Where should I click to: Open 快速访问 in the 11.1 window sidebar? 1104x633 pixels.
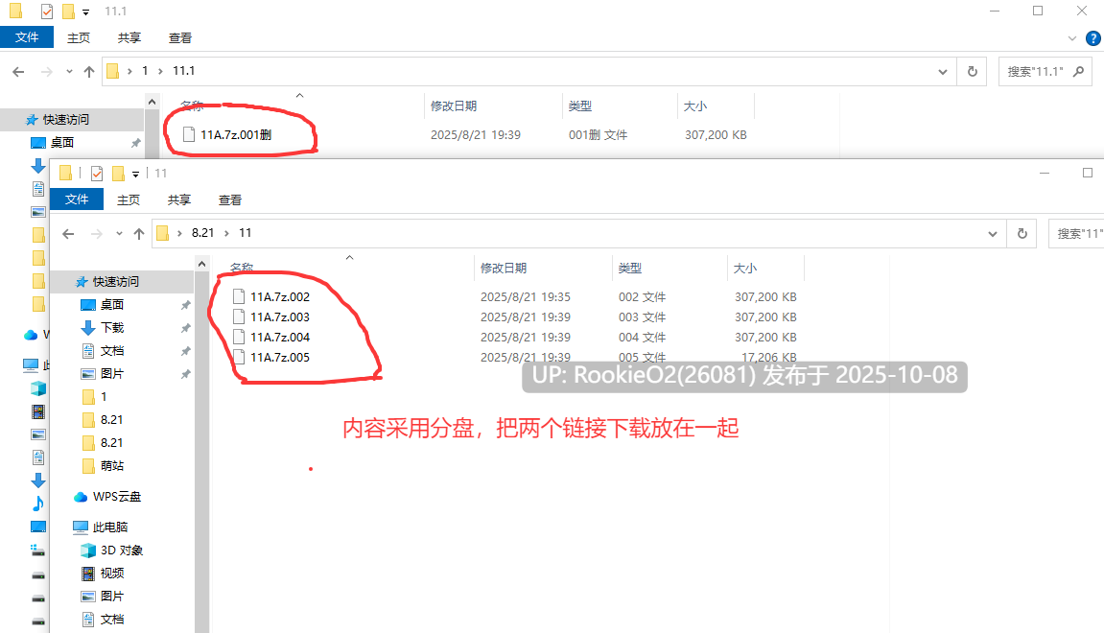coord(65,120)
